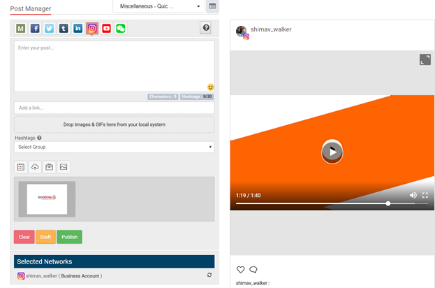
Task: Select the Facebook network icon
Action: click(x=35, y=29)
